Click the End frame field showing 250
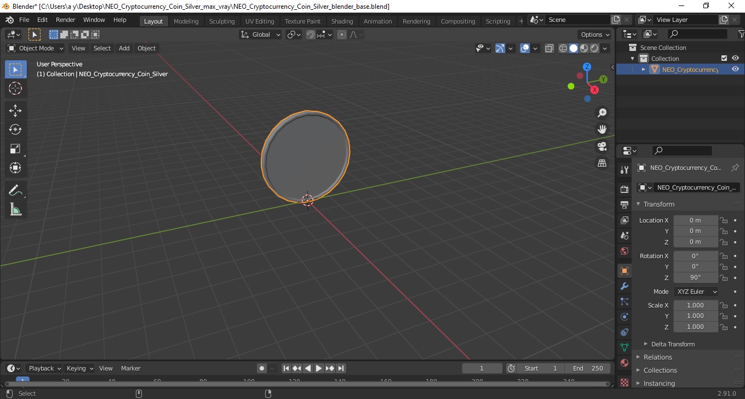745x399 pixels. coord(587,368)
